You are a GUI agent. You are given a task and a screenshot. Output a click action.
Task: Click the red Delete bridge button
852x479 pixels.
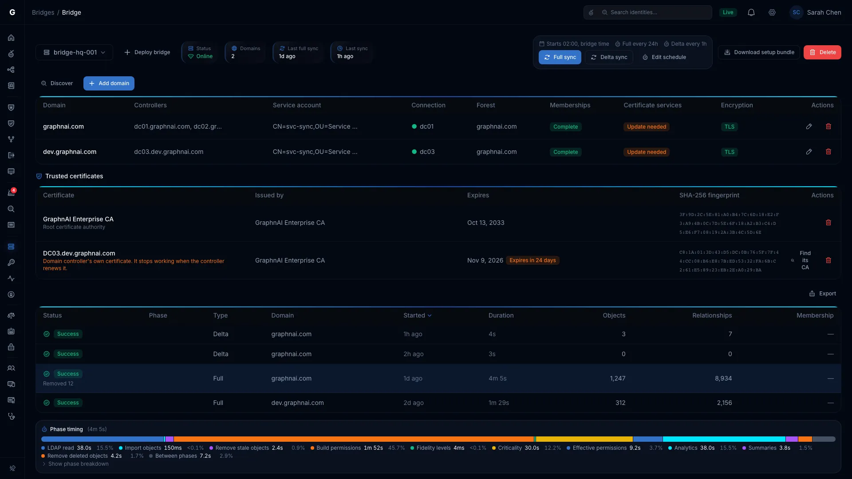(x=822, y=52)
